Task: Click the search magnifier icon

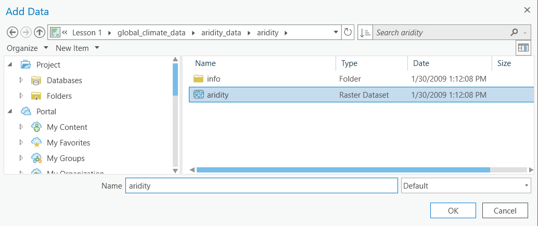Action: click(514, 32)
